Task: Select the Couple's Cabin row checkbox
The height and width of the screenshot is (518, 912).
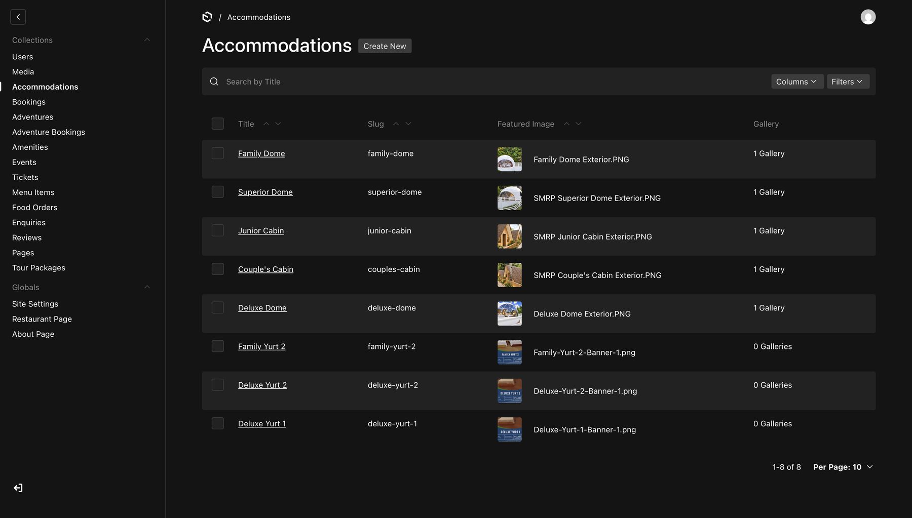Action: tap(218, 269)
